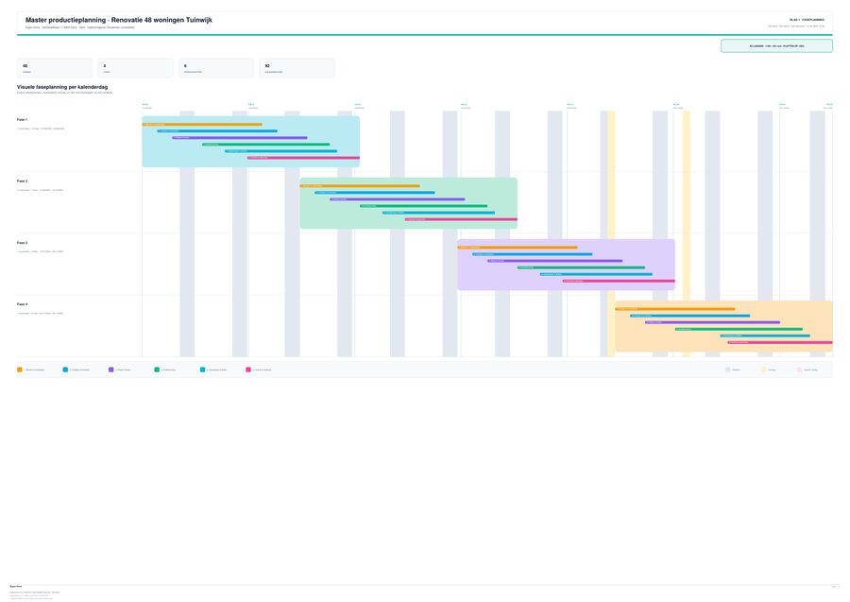
Task: Click the orange legend swatch
Action: [x=20, y=370]
